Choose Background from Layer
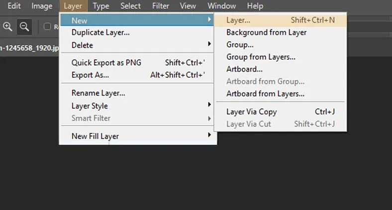Screen dimensions: 392x210 tap(281, 32)
